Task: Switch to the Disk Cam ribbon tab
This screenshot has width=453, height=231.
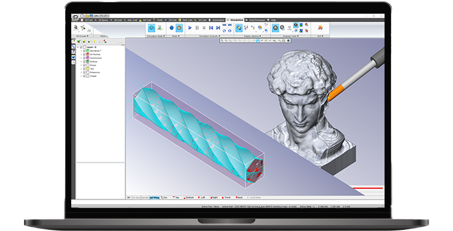Action: pos(186,20)
